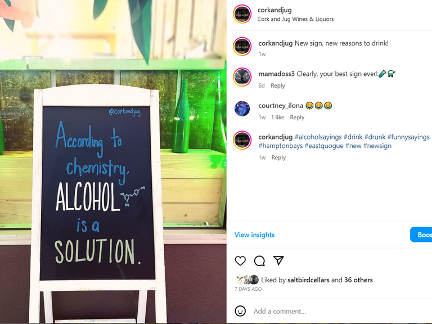Click View insights
432x324 pixels.
click(254, 235)
